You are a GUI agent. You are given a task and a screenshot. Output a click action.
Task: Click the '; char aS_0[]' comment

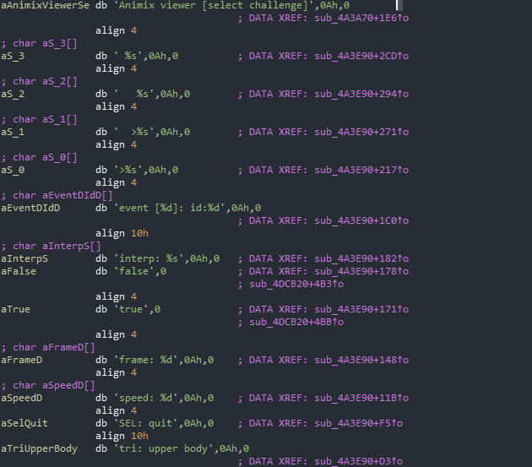tap(40, 157)
